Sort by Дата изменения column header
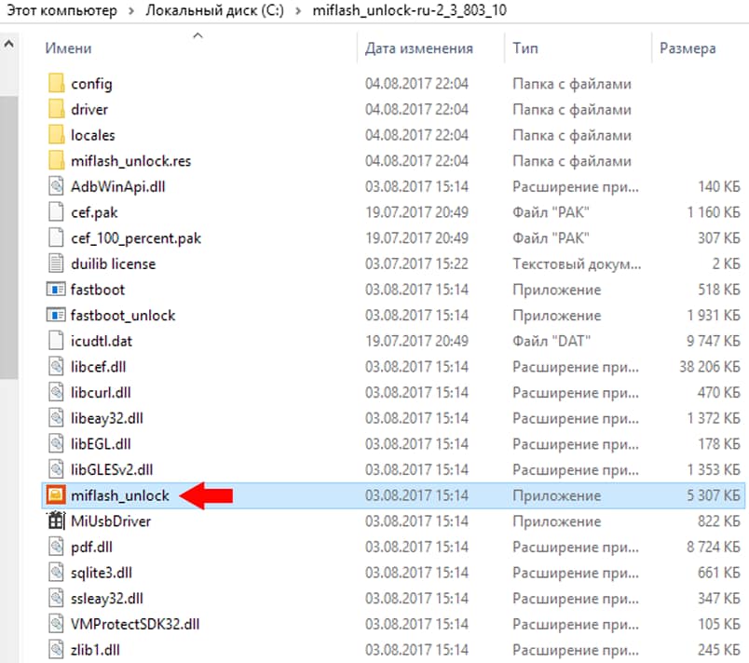Viewport: 749px width, 663px height. point(419,48)
